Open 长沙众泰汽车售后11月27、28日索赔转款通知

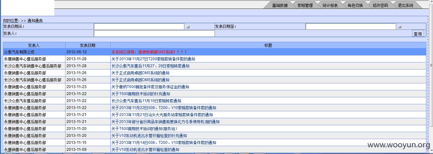(150, 66)
